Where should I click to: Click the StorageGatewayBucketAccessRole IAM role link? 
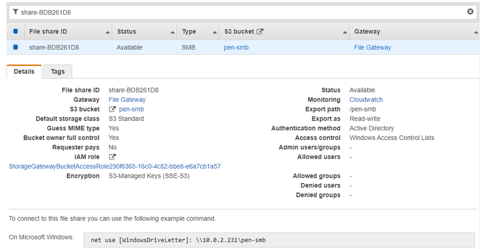coord(114,166)
